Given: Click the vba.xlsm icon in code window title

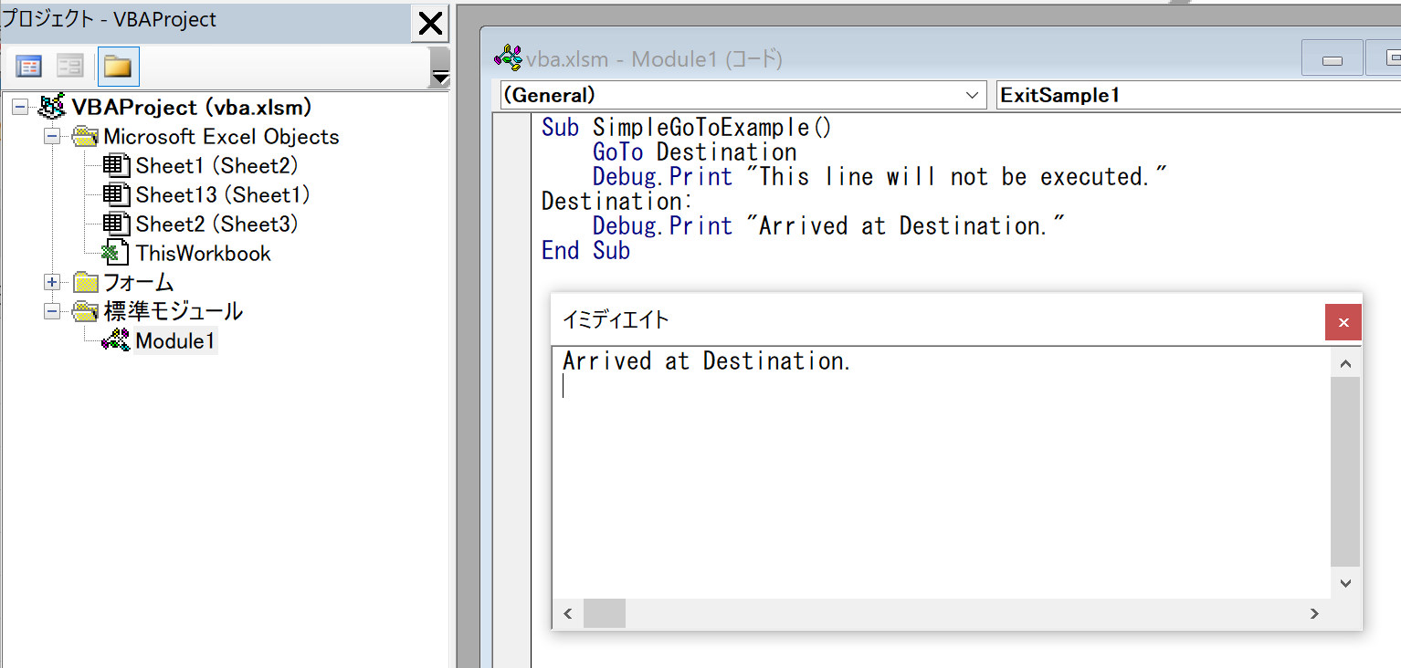Looking at the screenshot, I should pos(508,57).
